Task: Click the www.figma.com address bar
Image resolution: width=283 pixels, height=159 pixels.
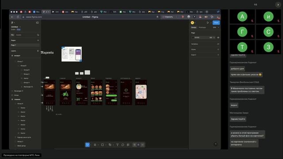Action: [34, 17]
